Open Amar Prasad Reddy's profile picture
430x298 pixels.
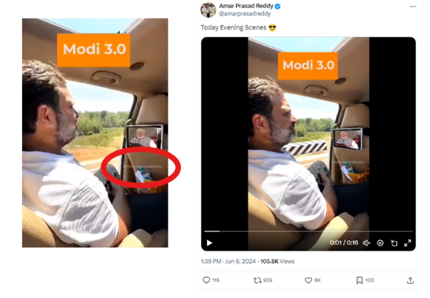pyautogui.click(x=208, y=10)
